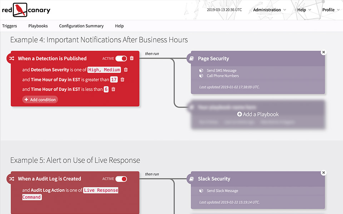Open the Profile dropdown menu
Image resolution: width=343 pixels, height=214 pixels.
point(331,10)
